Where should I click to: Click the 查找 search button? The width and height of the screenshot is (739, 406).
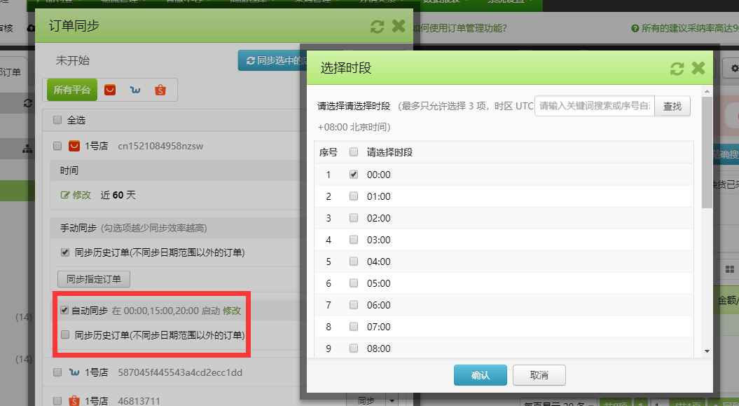tap(672, 106)
